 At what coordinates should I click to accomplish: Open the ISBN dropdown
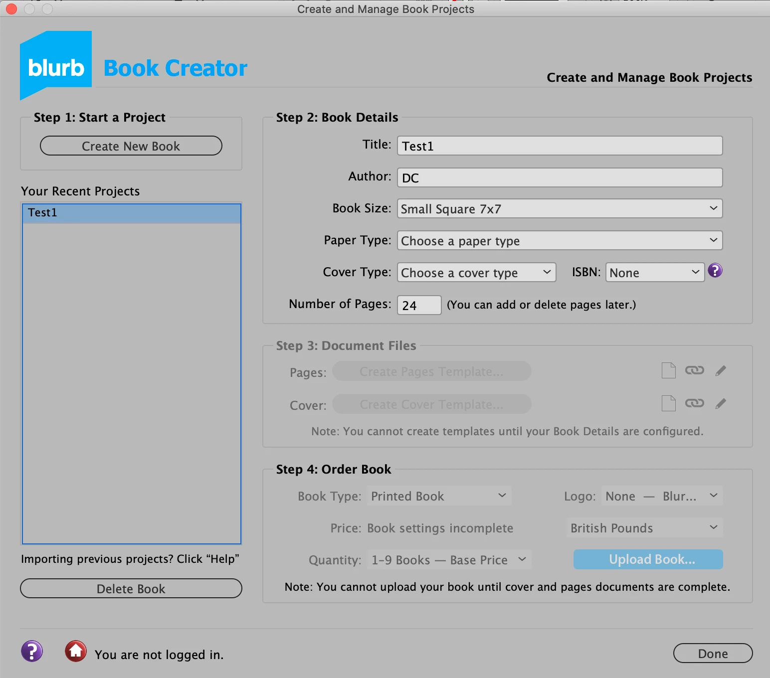(x=655, y=273)
